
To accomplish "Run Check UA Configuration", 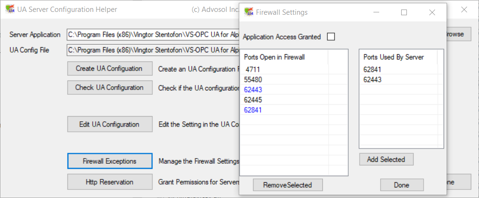I will click(x=109, y=88).
